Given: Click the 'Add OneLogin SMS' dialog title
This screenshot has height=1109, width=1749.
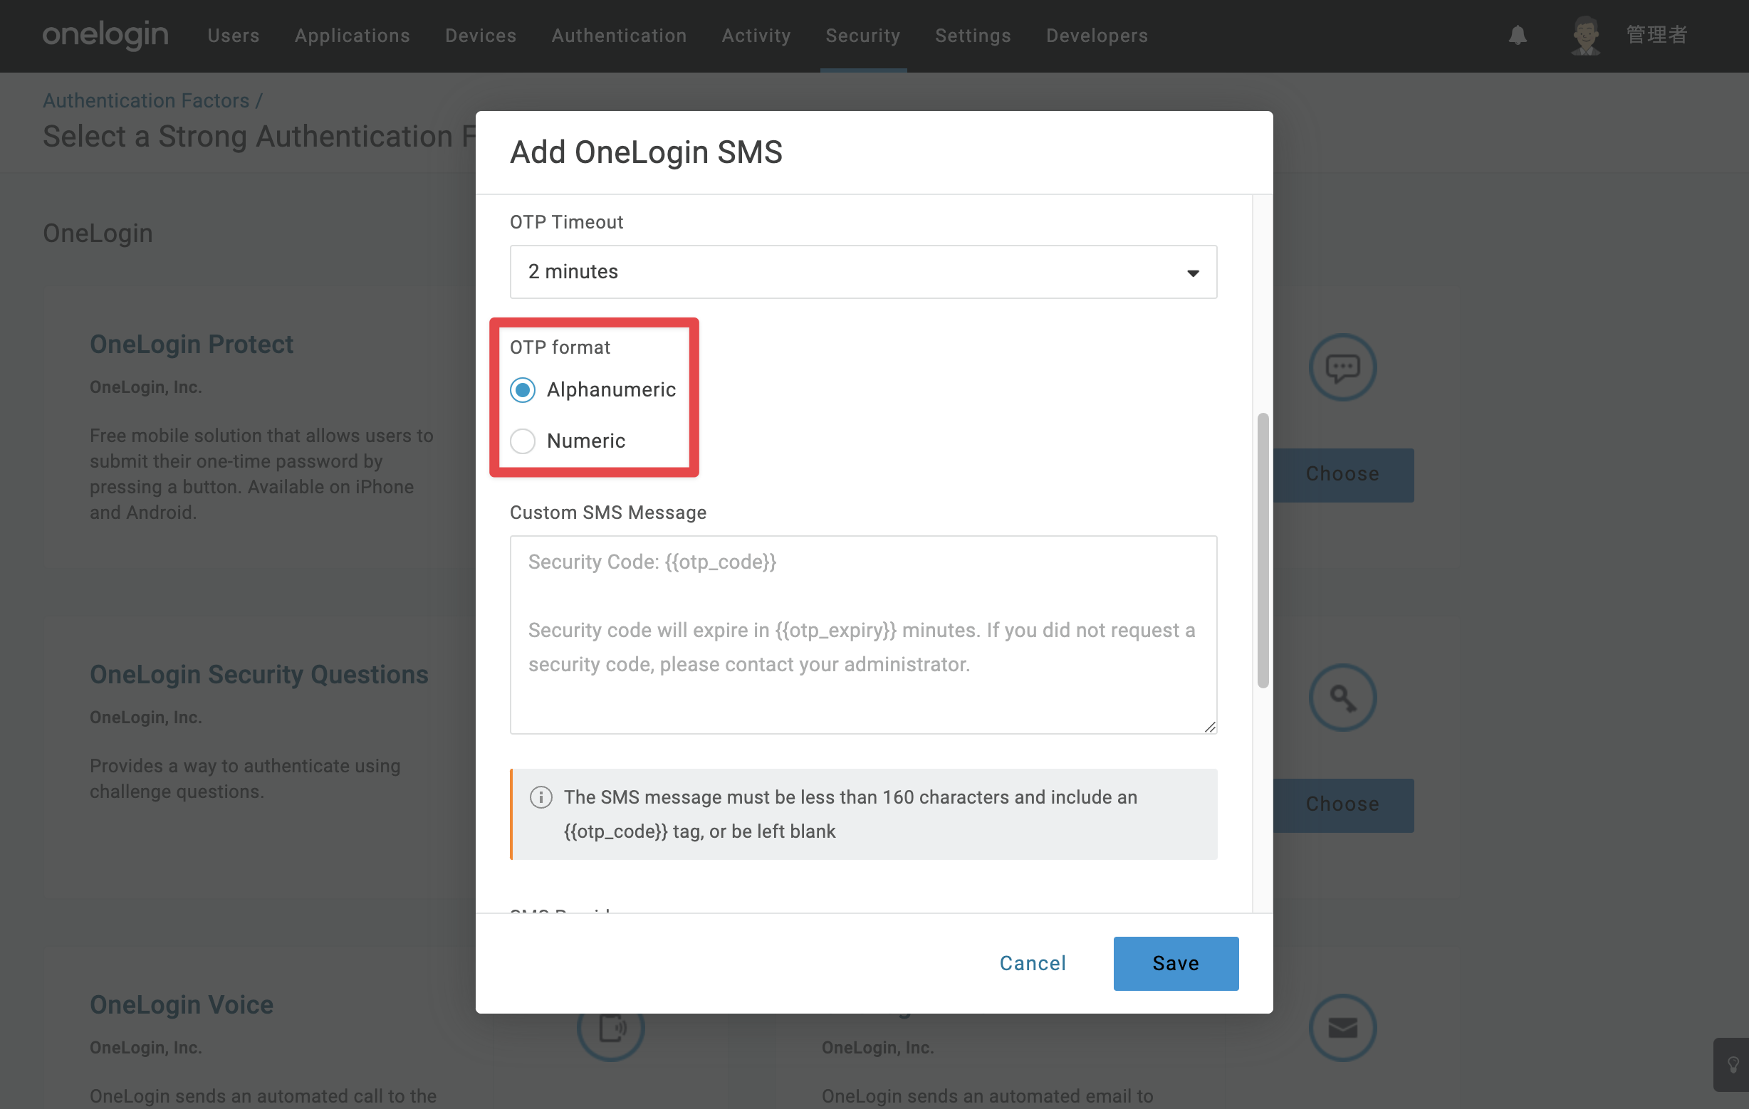Looking at the screenshot, I should 646,152.
